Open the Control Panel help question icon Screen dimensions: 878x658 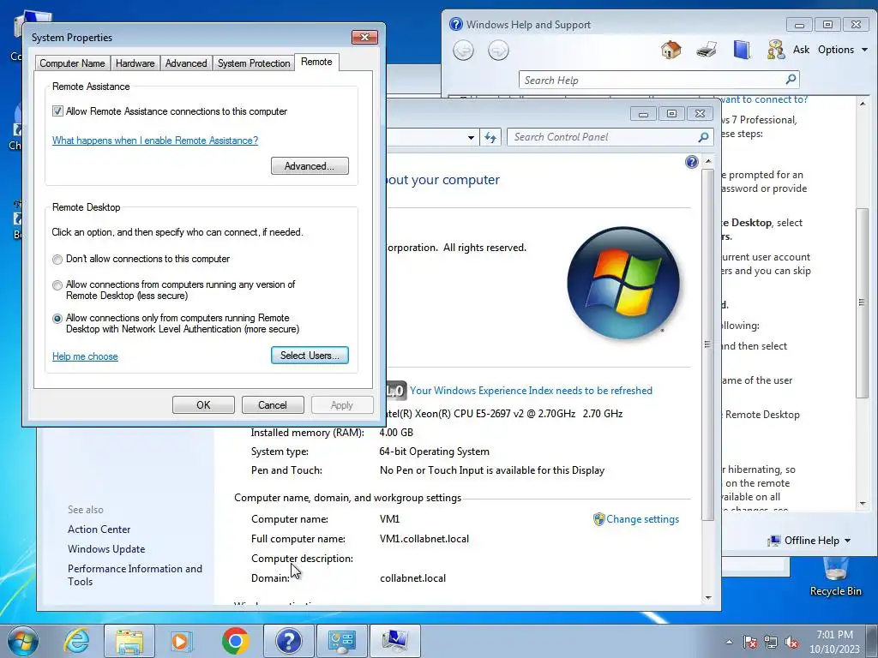click(692, 162)
